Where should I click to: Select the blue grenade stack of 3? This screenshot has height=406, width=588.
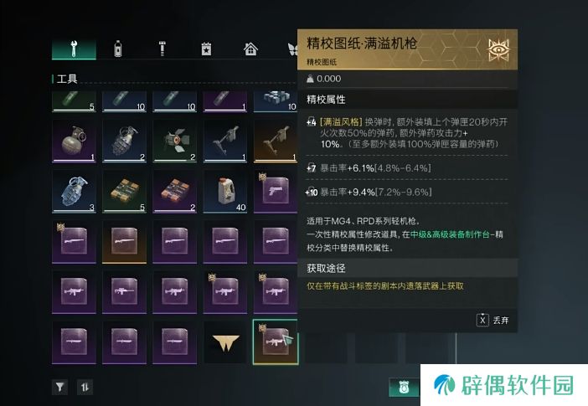pos(74,192)
